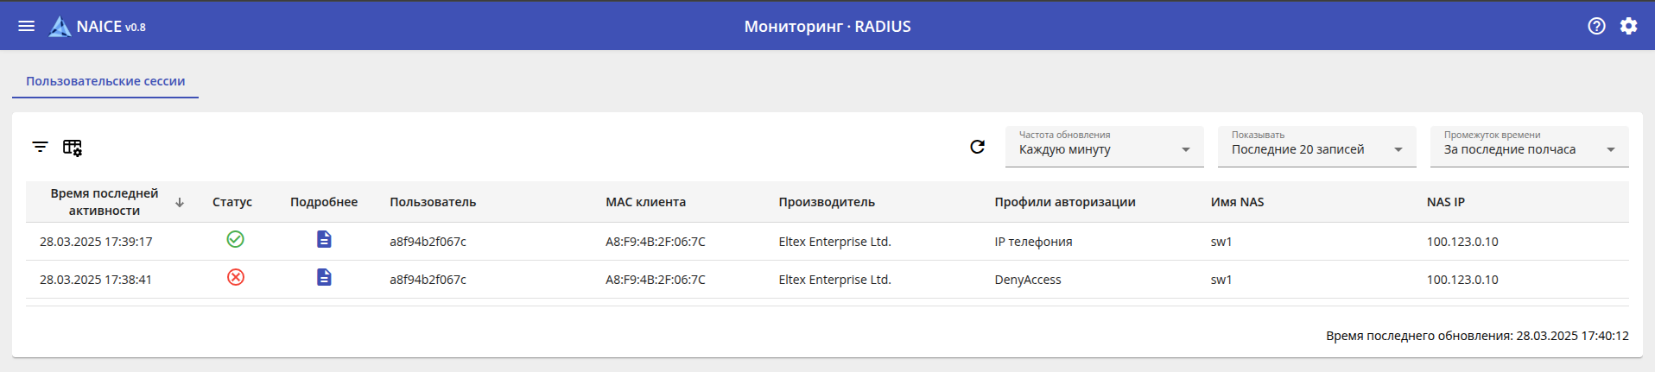The height and width of the screenshot is (372, 1655).
Task: Expand the time interval dropdown
Action: (1529, 147)
